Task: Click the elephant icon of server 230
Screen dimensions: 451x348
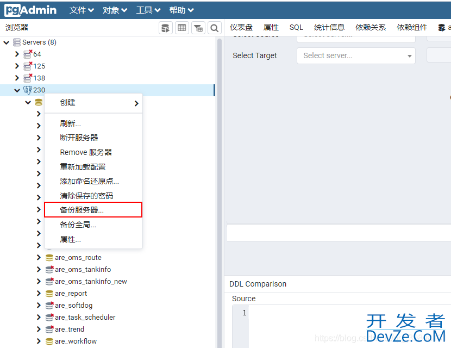Action: (x=28, y=90)
